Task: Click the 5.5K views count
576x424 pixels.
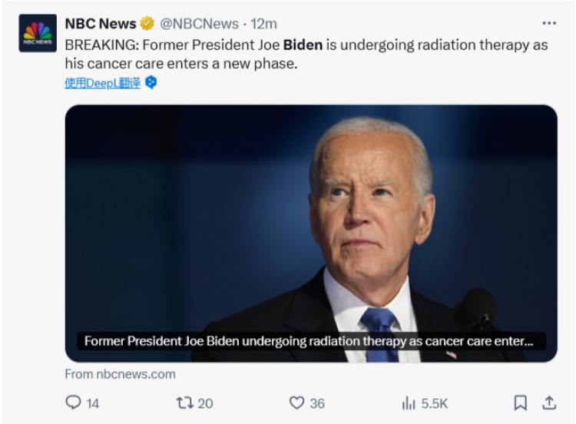Action: [x=433, y=402]
